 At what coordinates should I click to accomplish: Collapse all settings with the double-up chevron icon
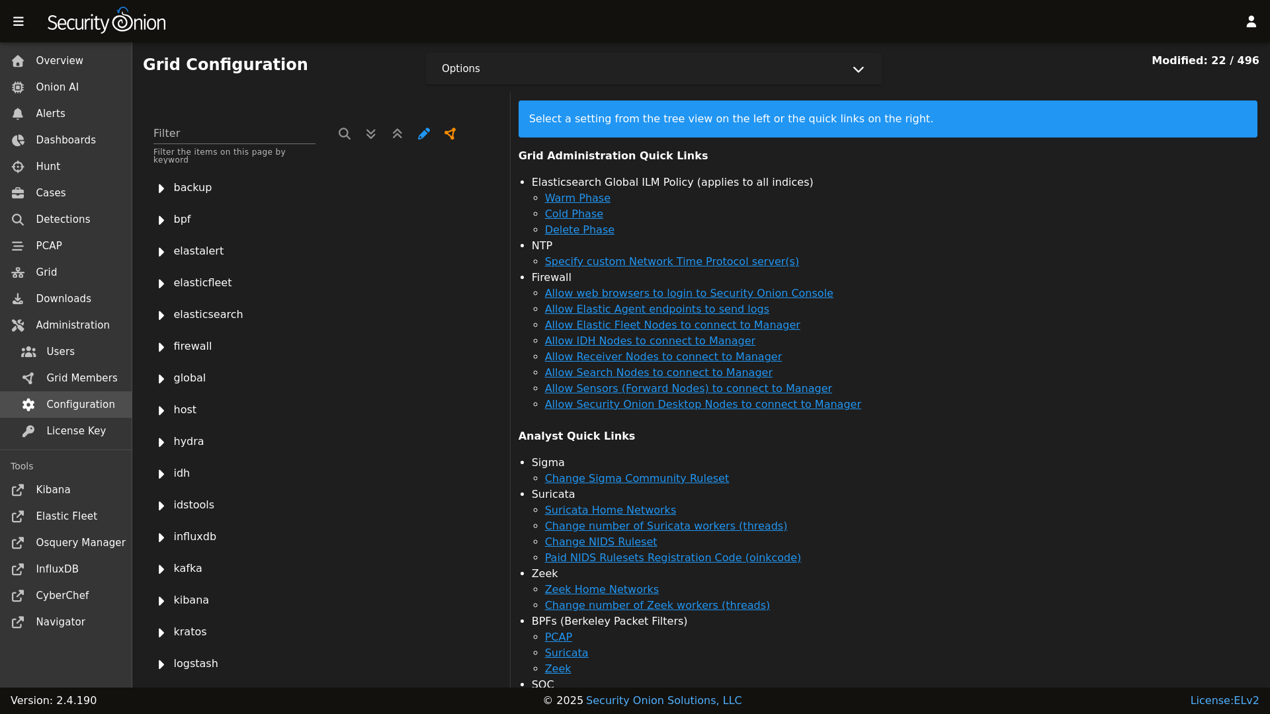coord(397,134)
